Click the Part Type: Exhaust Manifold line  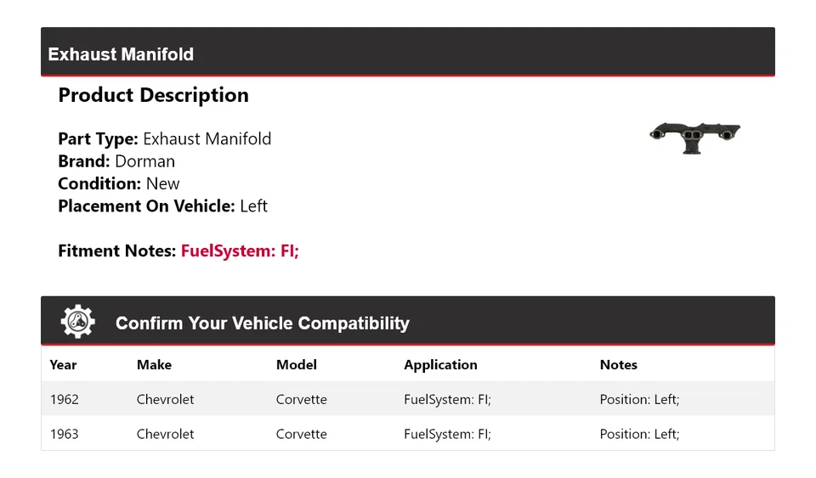pyautogui.click(x=164, y=139)
